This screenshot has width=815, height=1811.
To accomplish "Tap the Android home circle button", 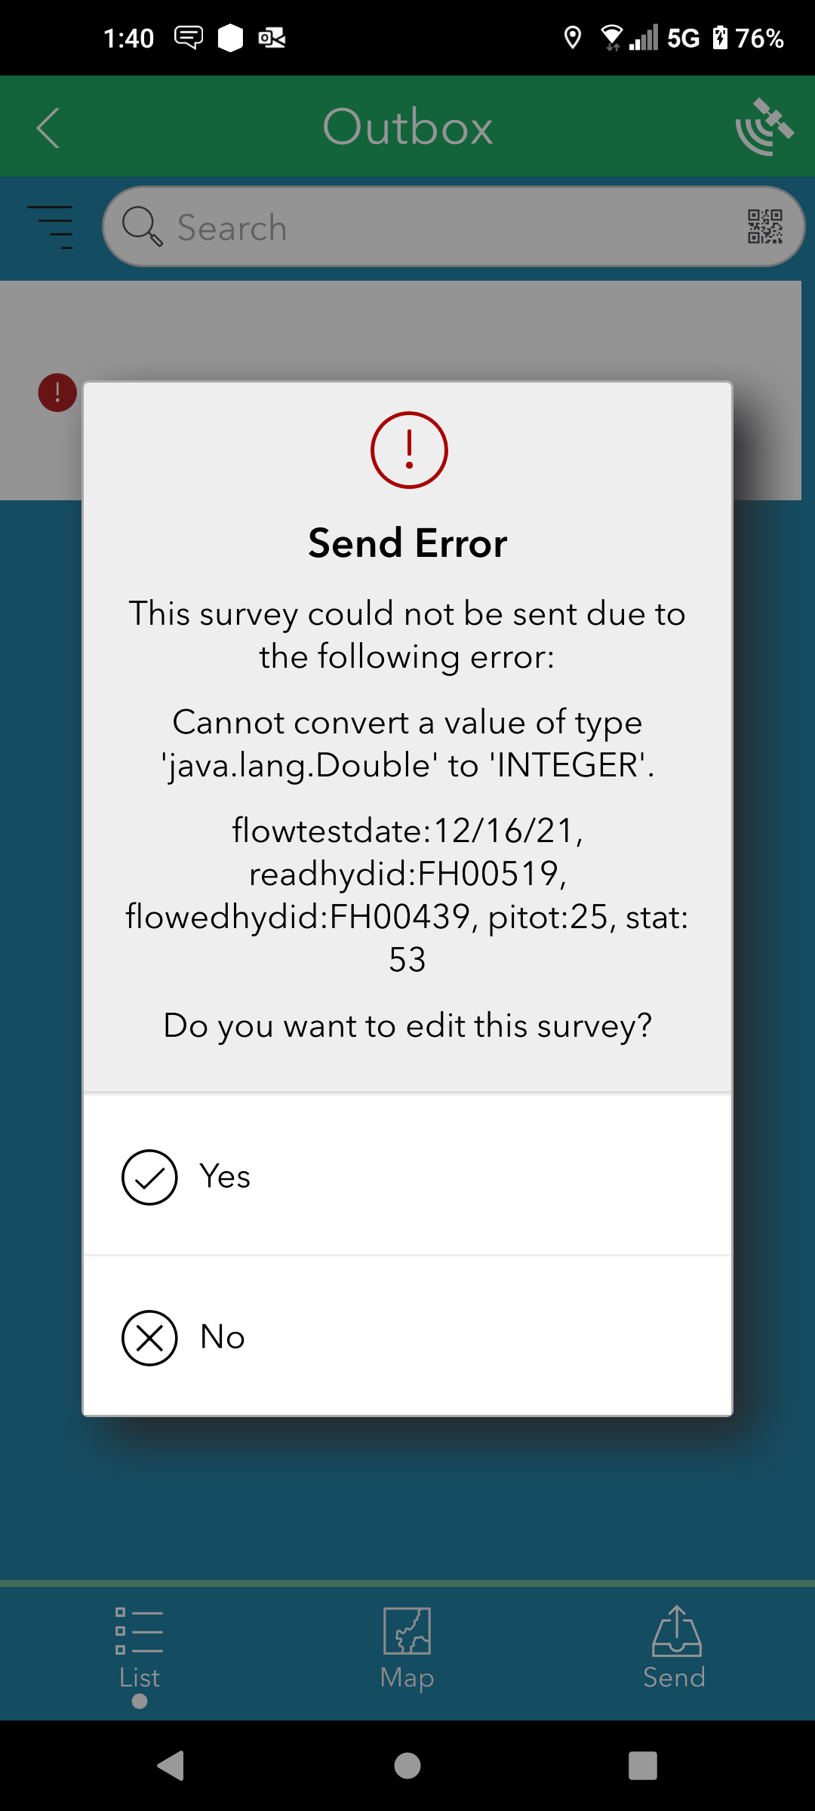I will click(407, 1766).
